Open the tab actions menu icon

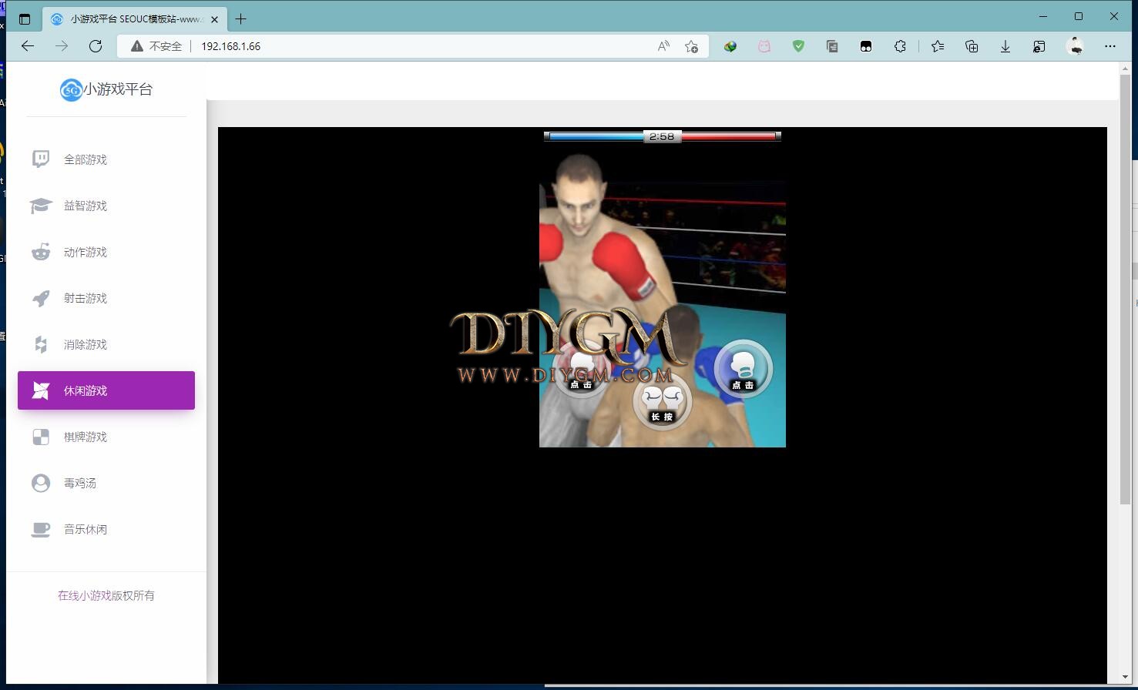25,18
